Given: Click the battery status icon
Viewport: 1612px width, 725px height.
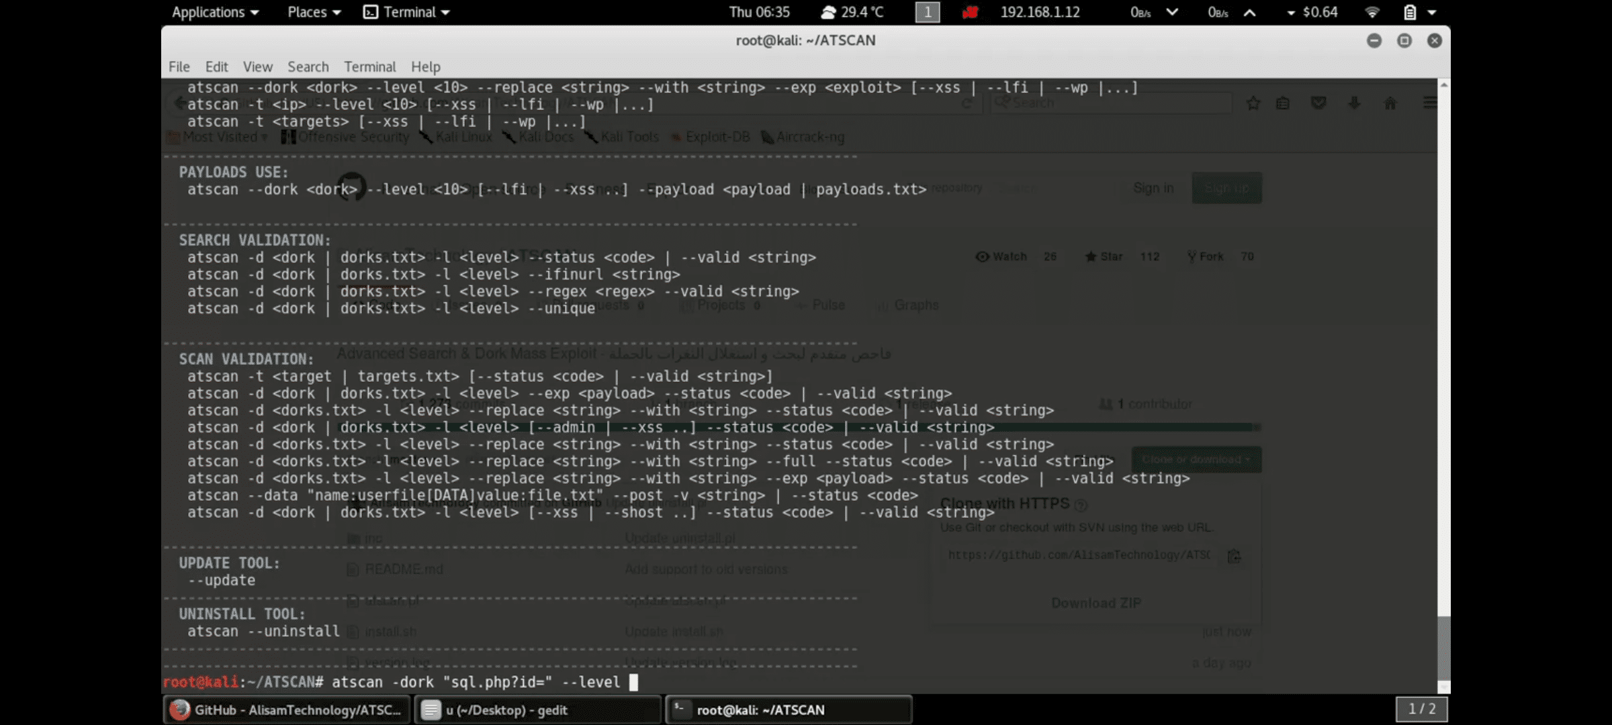Looking at the screenshot, I should pos(1410,12).
